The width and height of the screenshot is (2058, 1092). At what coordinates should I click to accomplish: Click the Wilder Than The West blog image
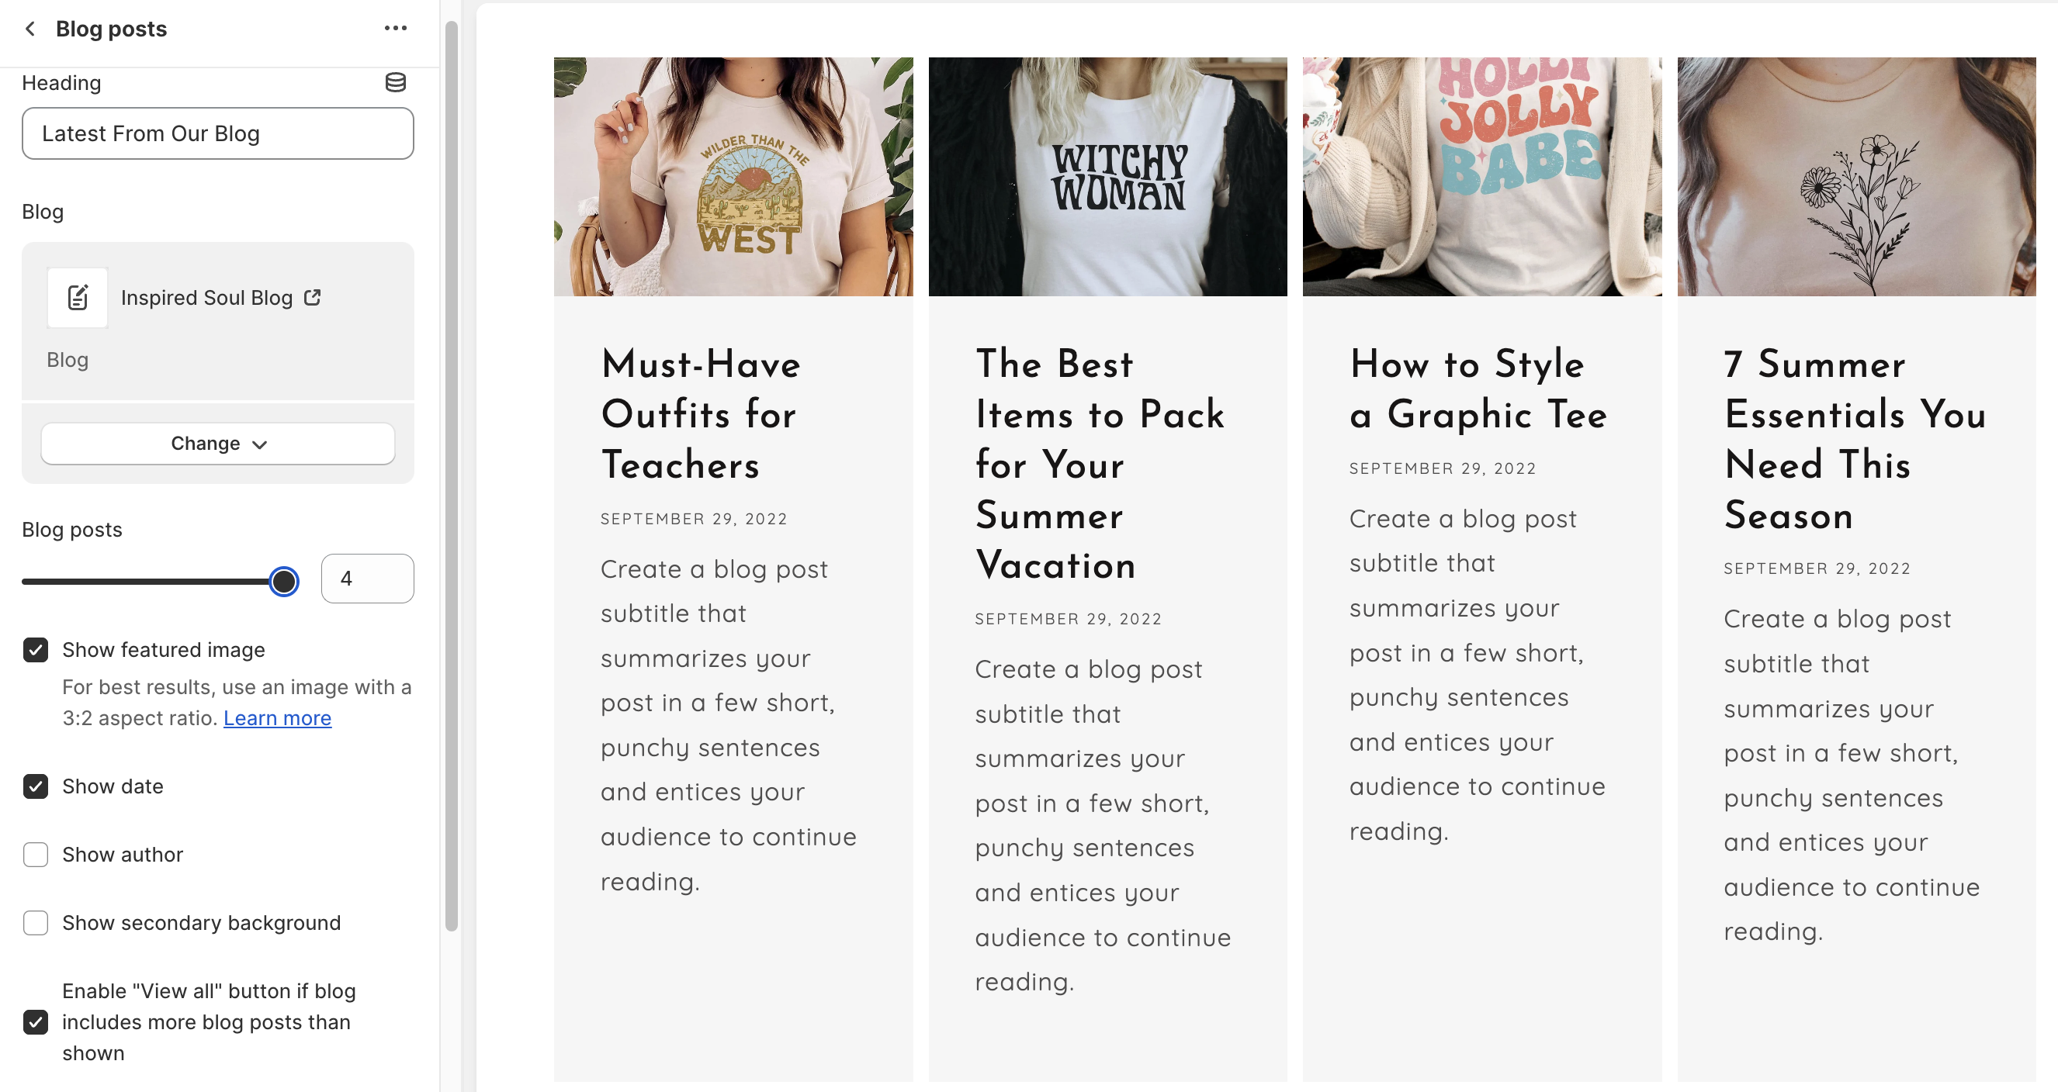point(733,176)
